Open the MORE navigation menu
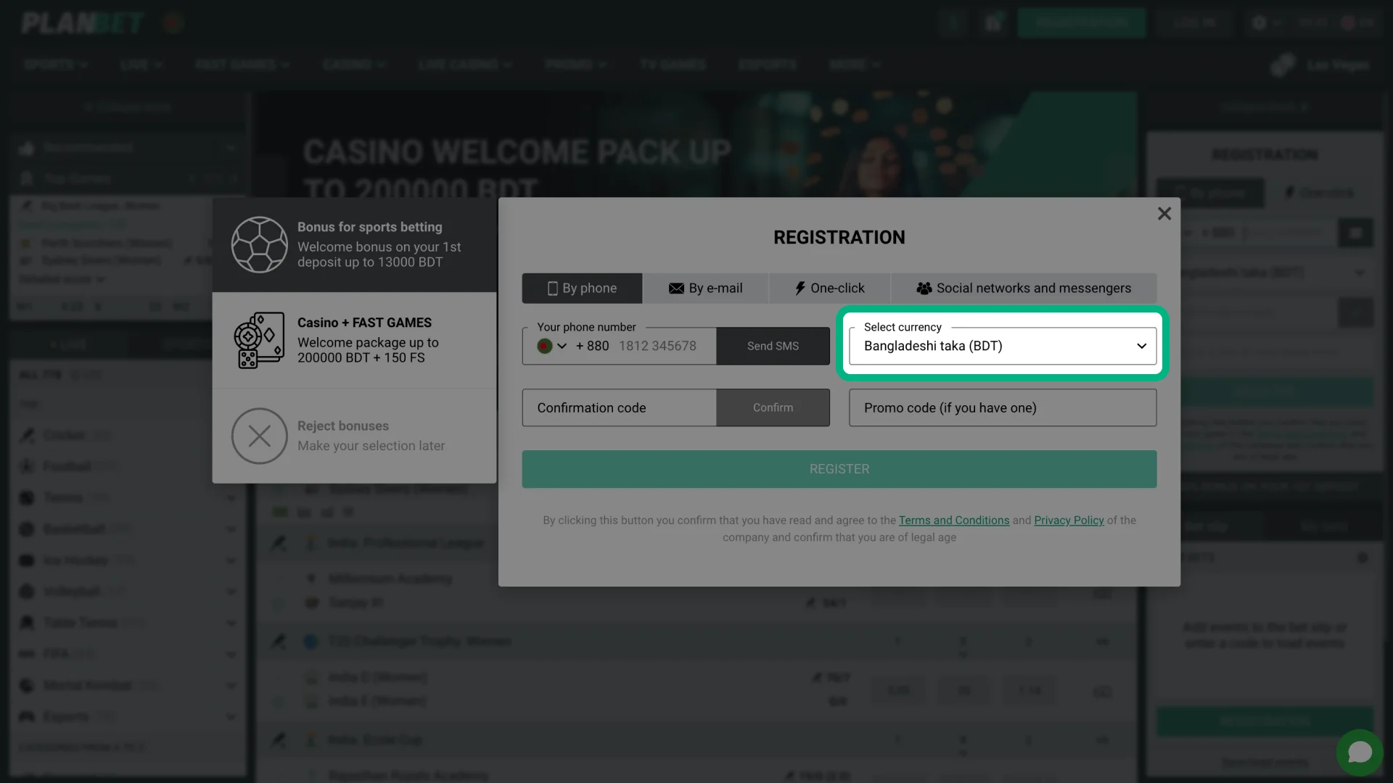This screenshot has width=1393, height=783. click(x=855, y=65)
